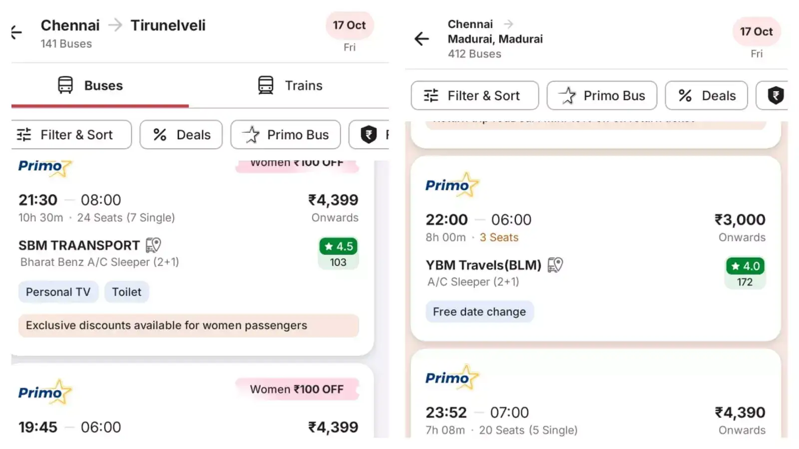Toggle the Personal TV amenity tag
Image resolution: width=799 pixels, height=449 pixels.
(x=58, y=292)
